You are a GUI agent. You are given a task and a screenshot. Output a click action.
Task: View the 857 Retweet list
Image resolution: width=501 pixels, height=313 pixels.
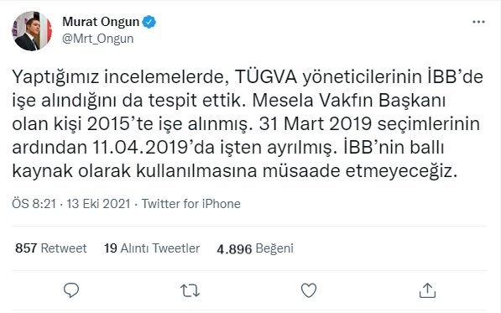[51, 248]
